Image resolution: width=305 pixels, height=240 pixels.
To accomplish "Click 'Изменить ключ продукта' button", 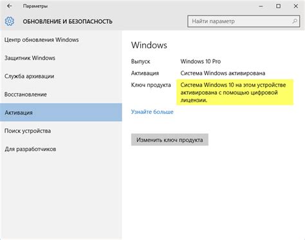I will [170, 140].
